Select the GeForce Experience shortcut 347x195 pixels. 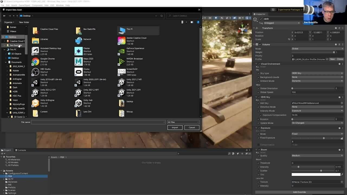tap(131, 51)
